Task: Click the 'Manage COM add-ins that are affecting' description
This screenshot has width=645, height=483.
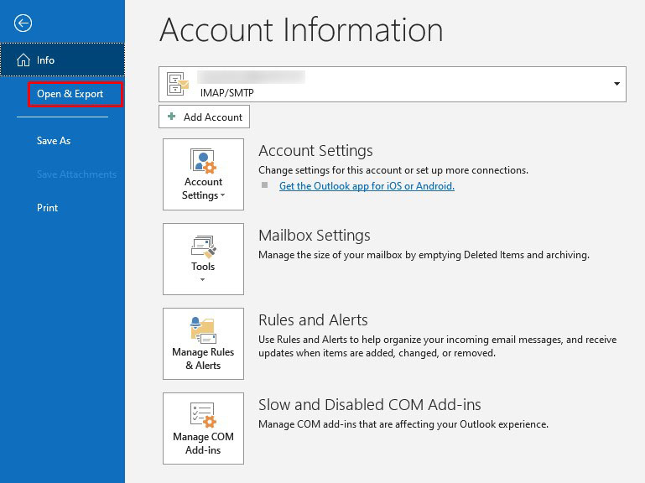Action: tap(403, 424)
